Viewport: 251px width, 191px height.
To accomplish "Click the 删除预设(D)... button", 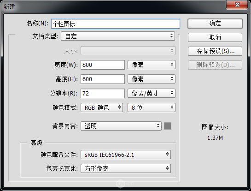I will point(215,65).
